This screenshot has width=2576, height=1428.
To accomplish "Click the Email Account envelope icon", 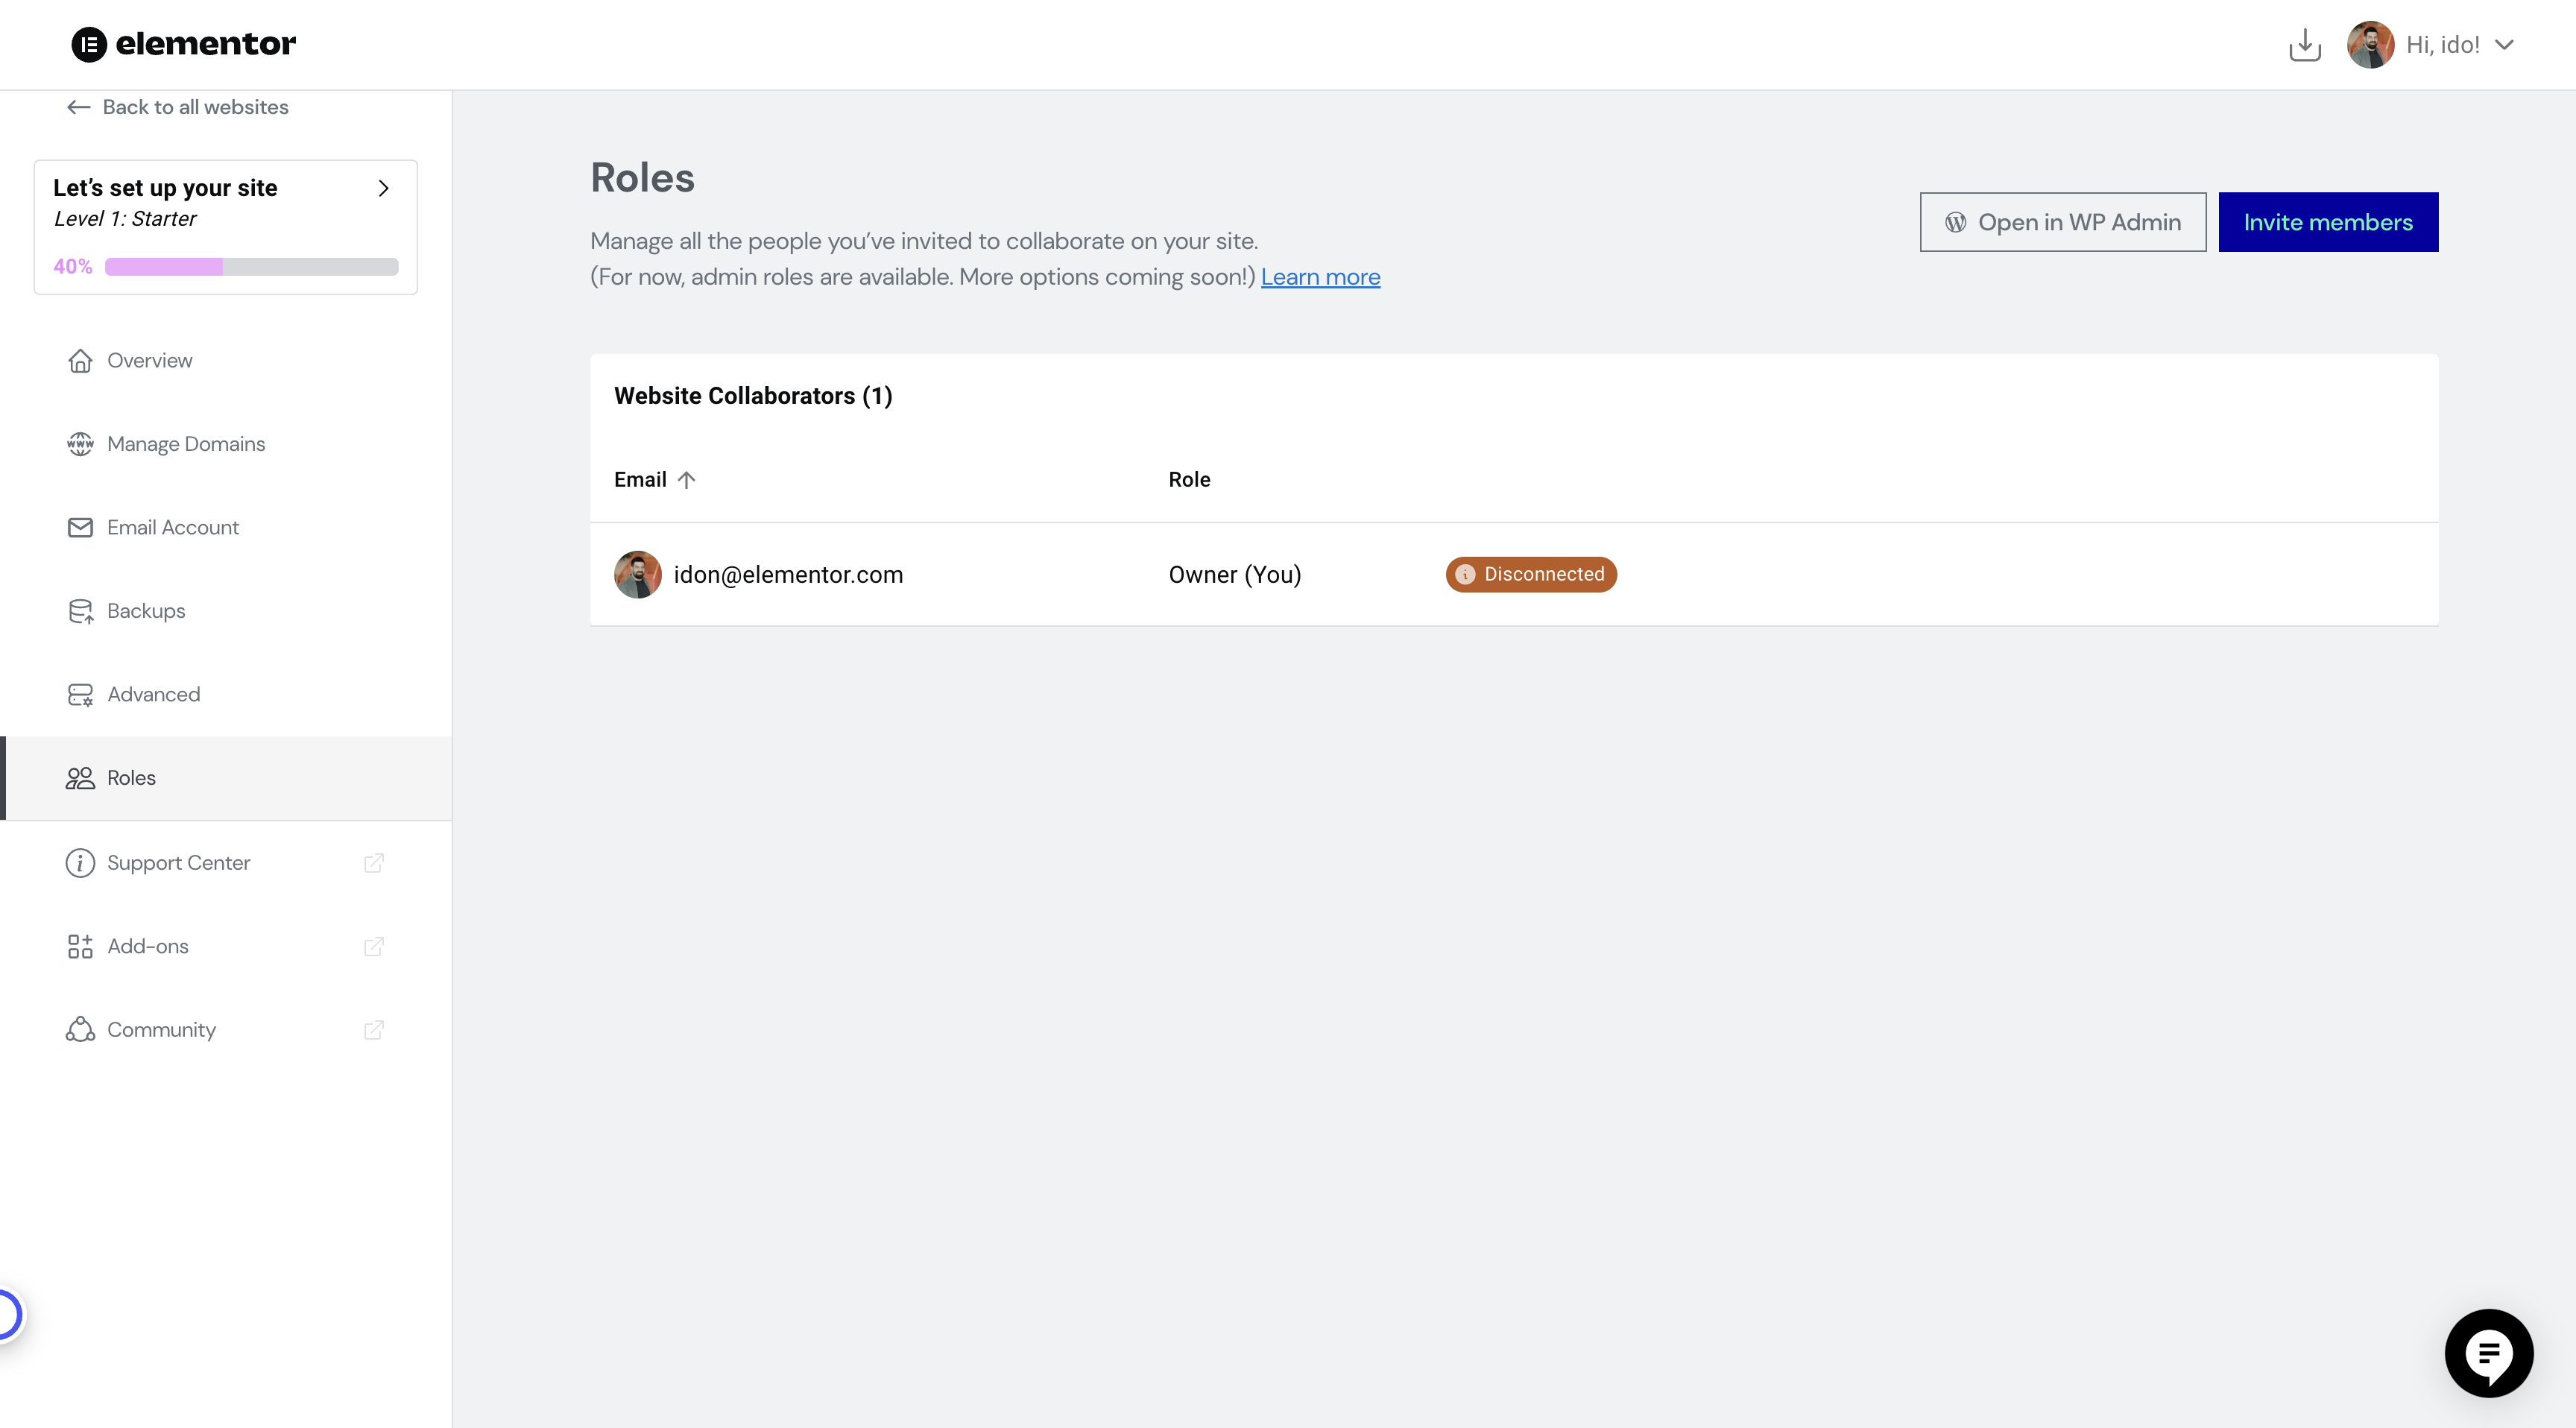I will tap(80, 527).
